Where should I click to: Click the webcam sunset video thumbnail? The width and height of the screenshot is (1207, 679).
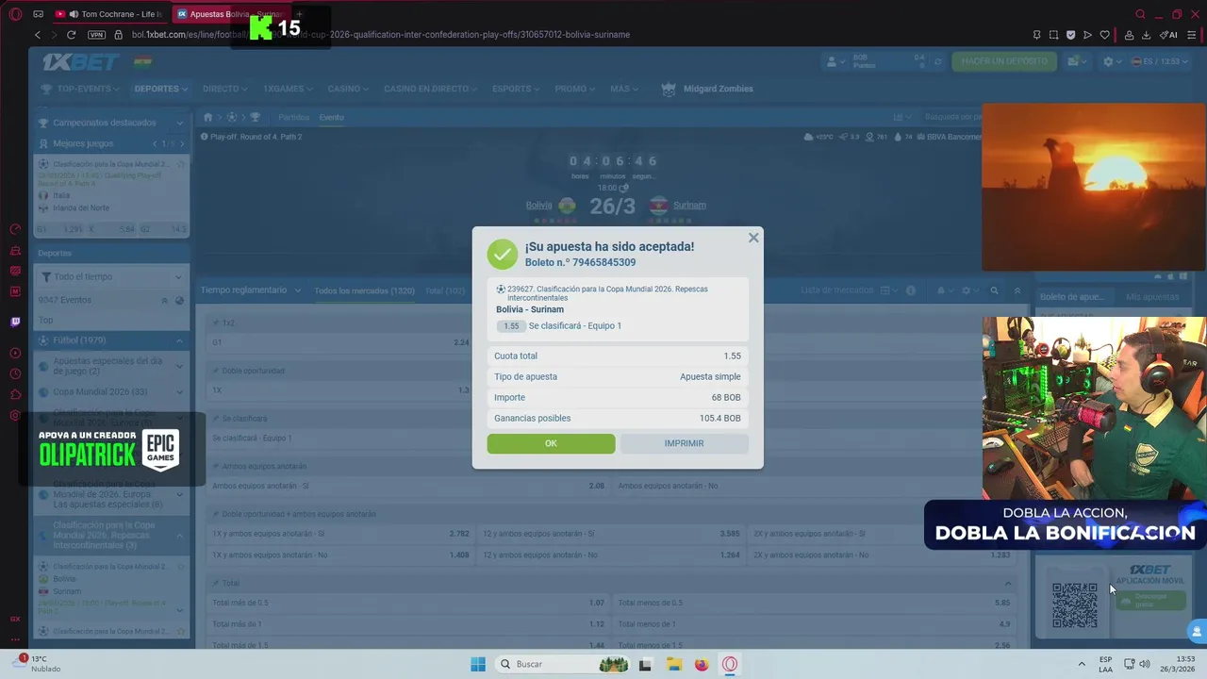click(x=1094, y=188)
